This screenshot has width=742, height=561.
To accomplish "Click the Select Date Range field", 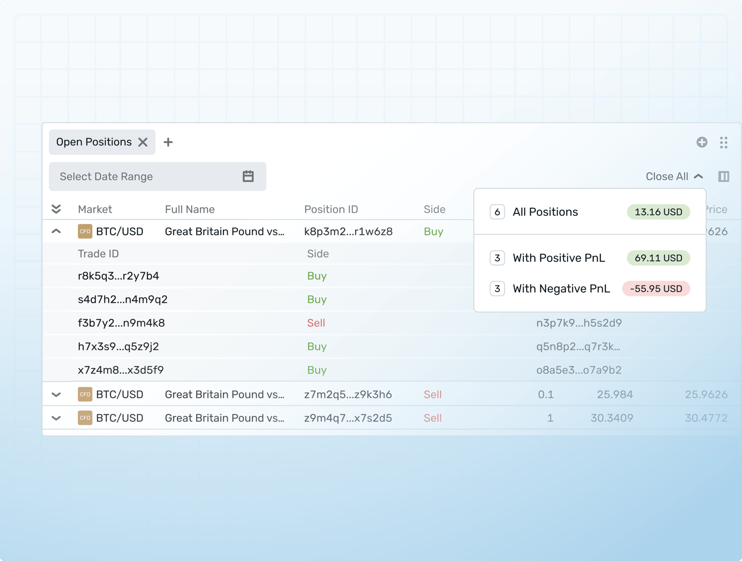I will [x=157, y=176].
